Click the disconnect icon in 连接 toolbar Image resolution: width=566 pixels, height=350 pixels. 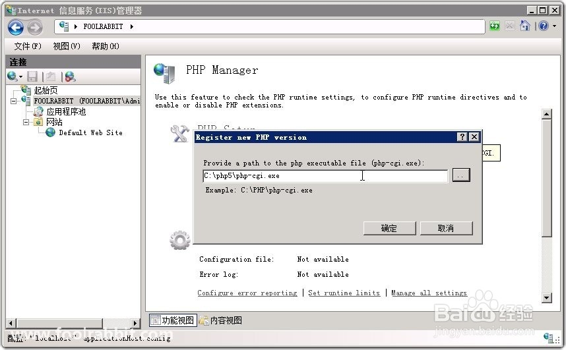[x=70, y=76]
